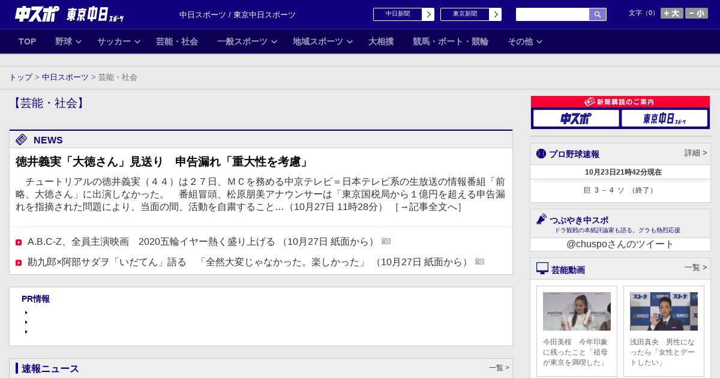The width and height of the screenshot is (720, 378).
Task: Click the search magnifier button
Action: point(598,14)
